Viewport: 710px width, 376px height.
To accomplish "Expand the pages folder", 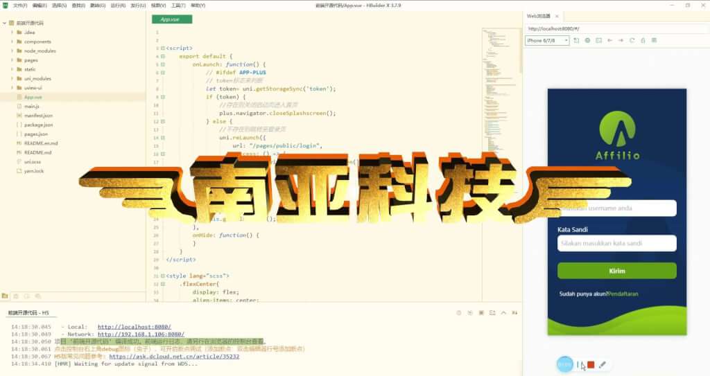I will [x=12, y=60].
